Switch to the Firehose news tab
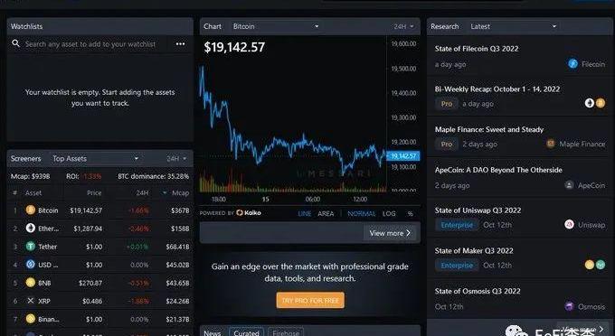The height and width of the screenshot is (336, 615). click(286, 332)
